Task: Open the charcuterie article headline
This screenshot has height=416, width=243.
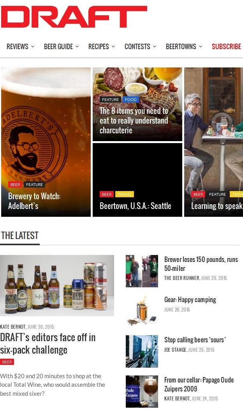Action: click(134, 120)
